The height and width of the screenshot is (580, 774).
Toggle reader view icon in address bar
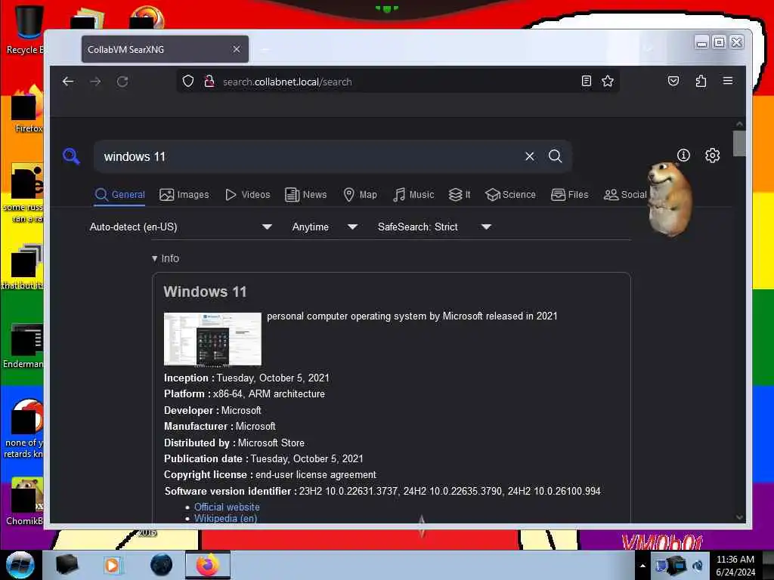[586, 81]
